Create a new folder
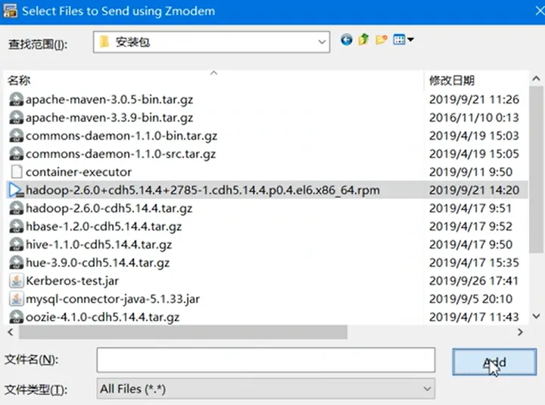 tap(381, 39)
